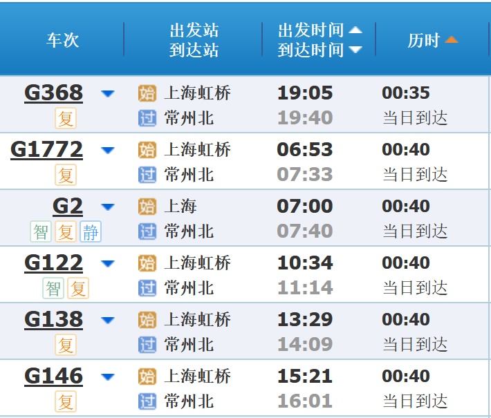Expand stop list for train G122

click(x=108, y=263)
